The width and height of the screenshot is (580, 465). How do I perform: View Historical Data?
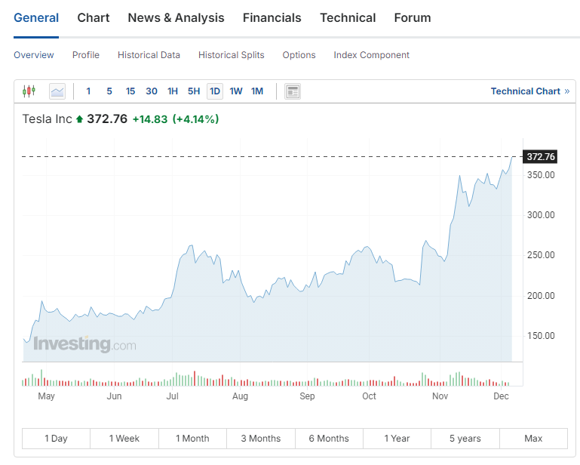[x=149, y=55]
